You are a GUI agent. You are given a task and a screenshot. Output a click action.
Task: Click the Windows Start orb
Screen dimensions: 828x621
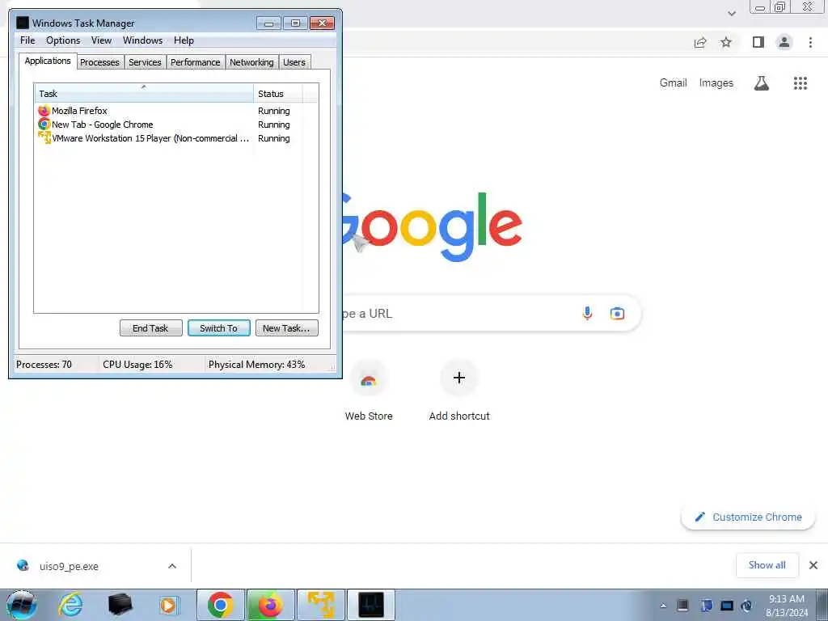pos(22,605)
